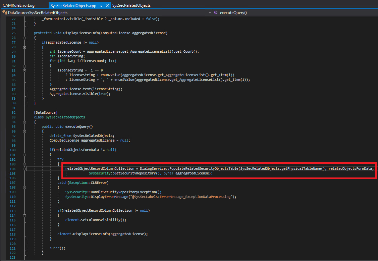Collapse the try block at line 103

(24, 164)
